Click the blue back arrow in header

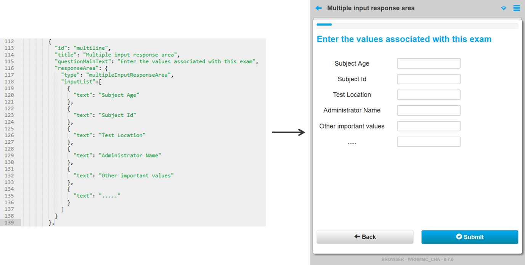tap(319, 8)
